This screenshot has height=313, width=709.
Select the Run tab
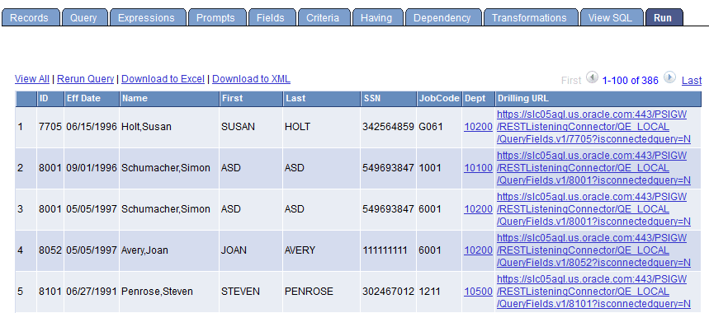(664, 18)
